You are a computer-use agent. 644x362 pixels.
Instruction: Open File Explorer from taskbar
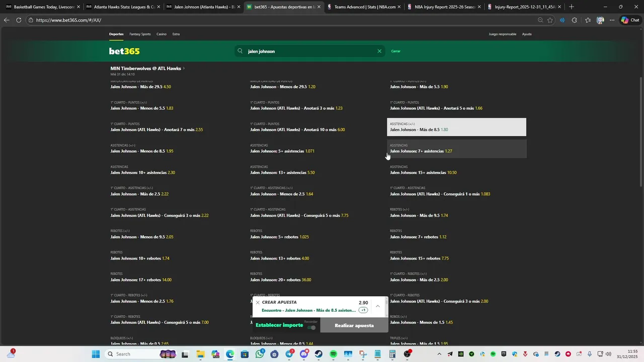pyautogui.click(x=200, y=354)
